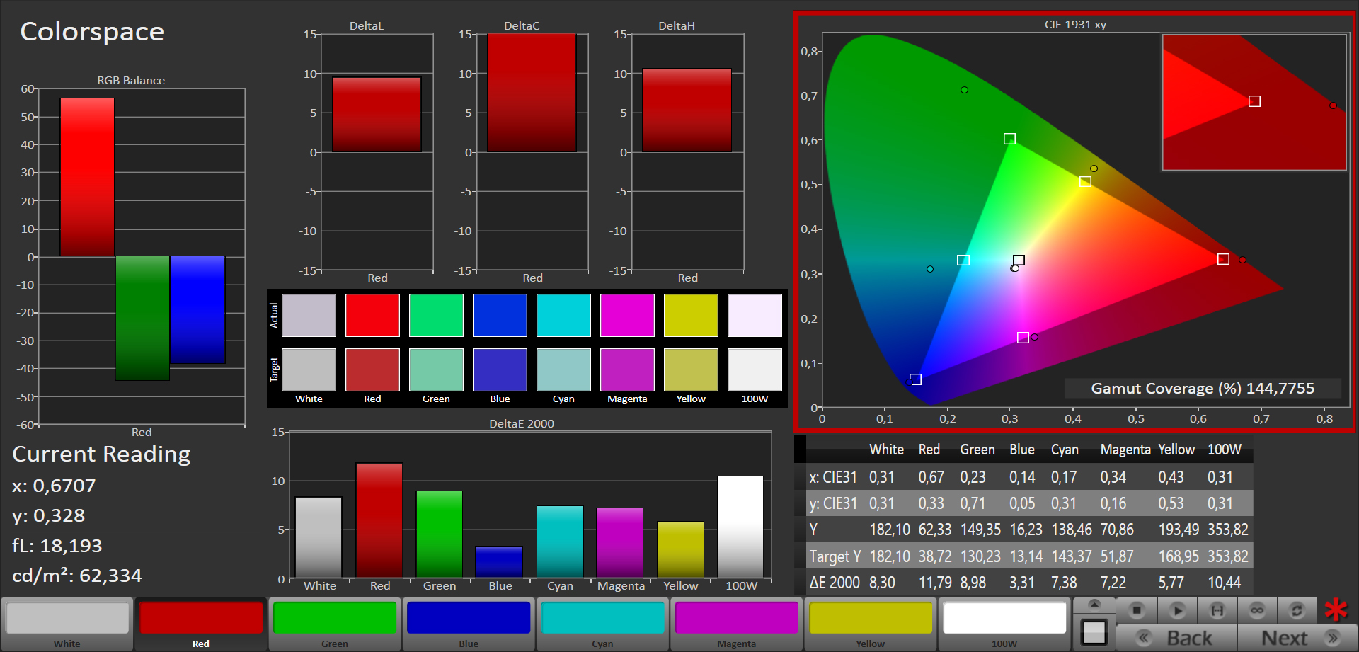Click the zoomed red inset in CIE chart
1359x652 pixels.
(x=1254, y=103)
